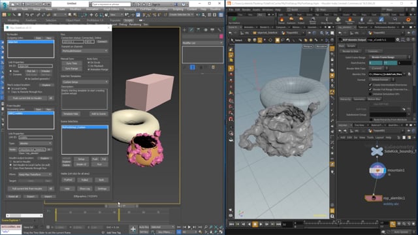Image resolution: width=418 pixels, height=235 pixels.
Task: Click the 3ds Max play animation button
Action: click(x=189, y=227)
